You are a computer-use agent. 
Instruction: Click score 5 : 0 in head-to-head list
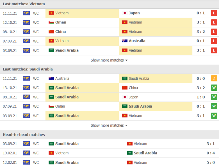click(x=211, y=162)
